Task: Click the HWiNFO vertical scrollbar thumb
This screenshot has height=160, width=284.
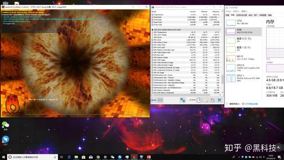Action: point(223,79)
